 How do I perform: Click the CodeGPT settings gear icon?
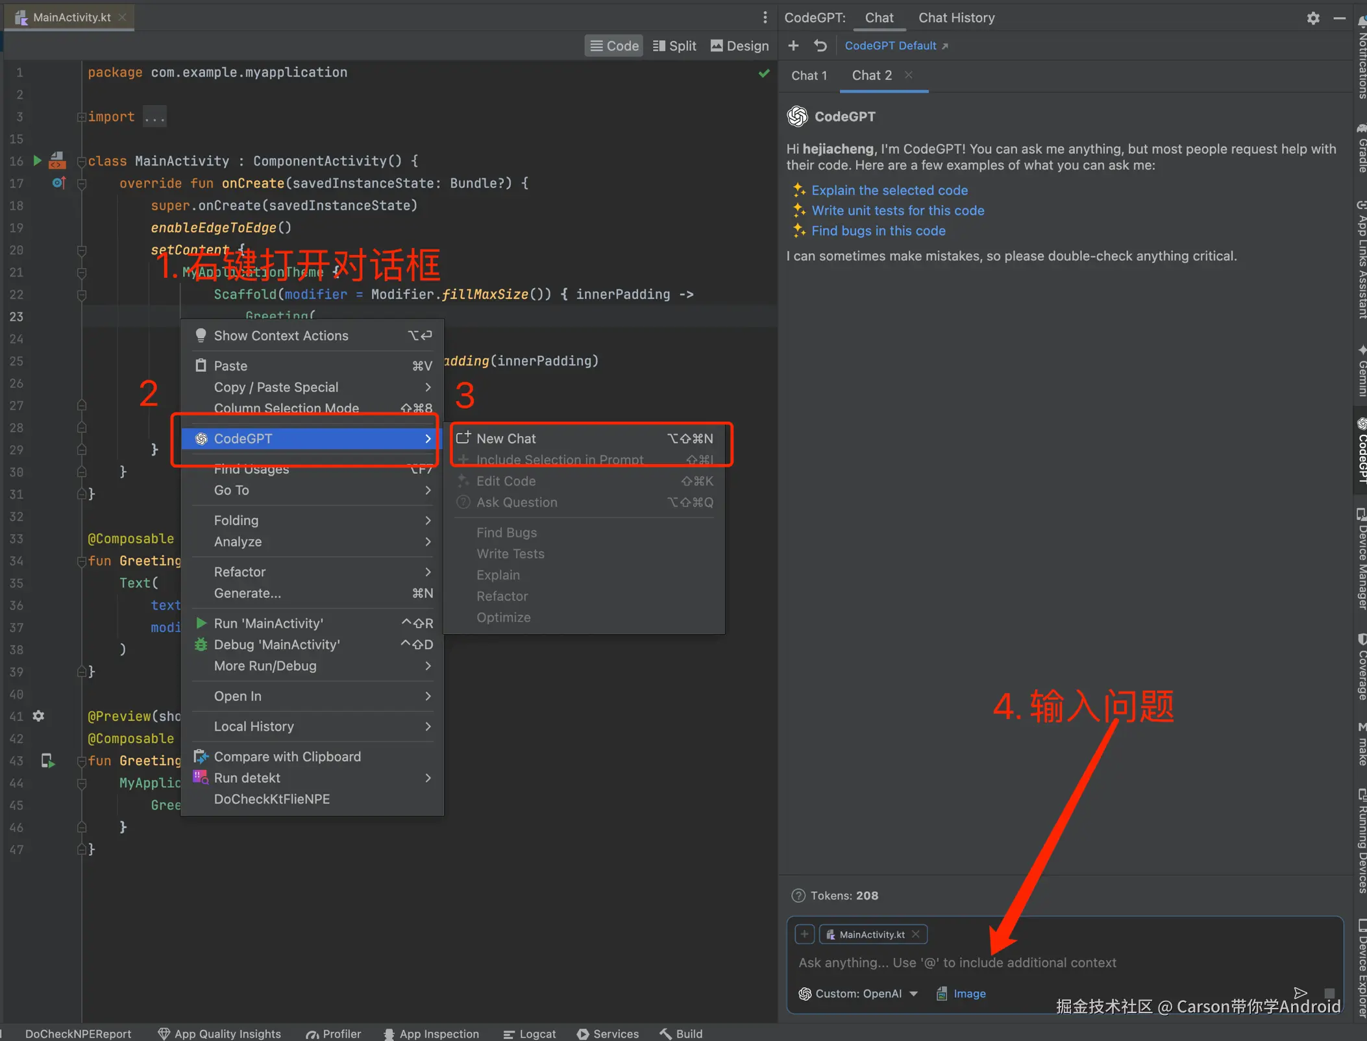click(x=1312, y=18)
